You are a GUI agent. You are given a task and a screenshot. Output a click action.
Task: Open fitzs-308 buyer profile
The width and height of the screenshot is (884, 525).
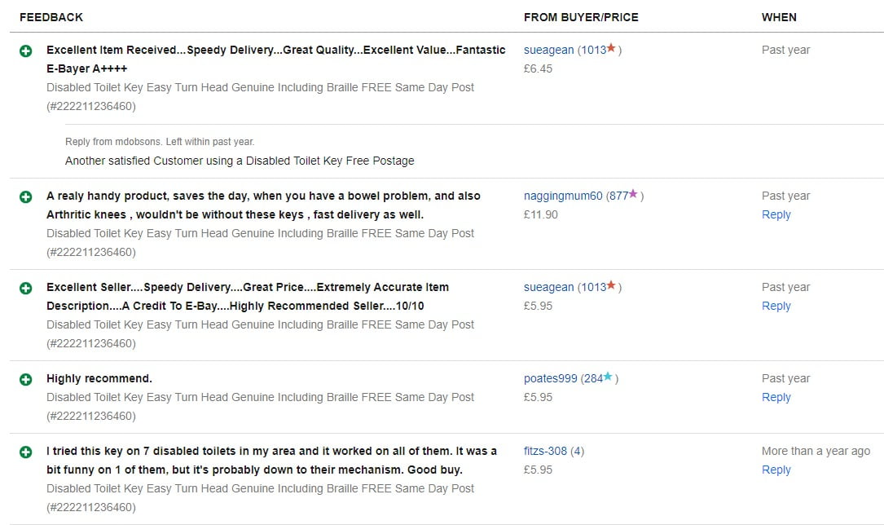[x=545, y=452]
